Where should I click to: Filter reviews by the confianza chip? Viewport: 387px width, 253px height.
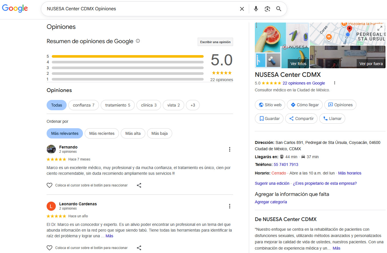click(x=84, y=105)
